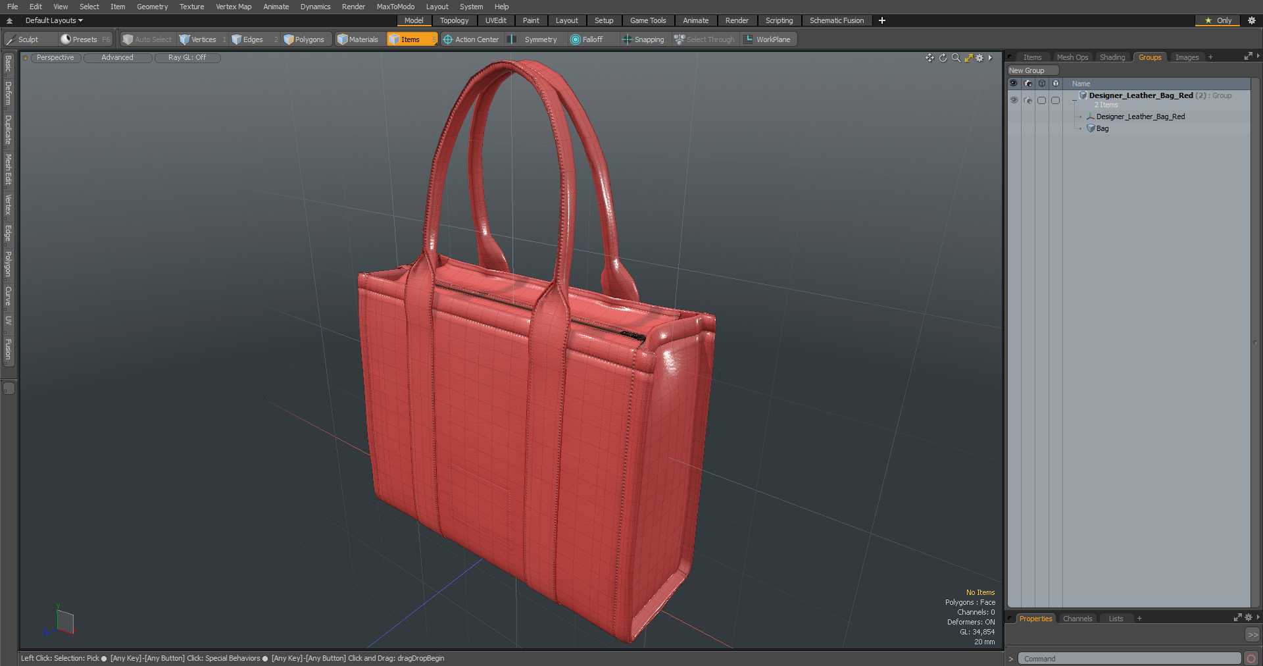Switch to Vertices selection mode
Viewport: 1263px width, 666px height.
tap(202, 39)
